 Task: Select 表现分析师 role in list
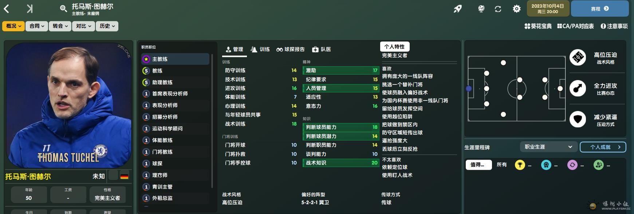pos(176,105)
